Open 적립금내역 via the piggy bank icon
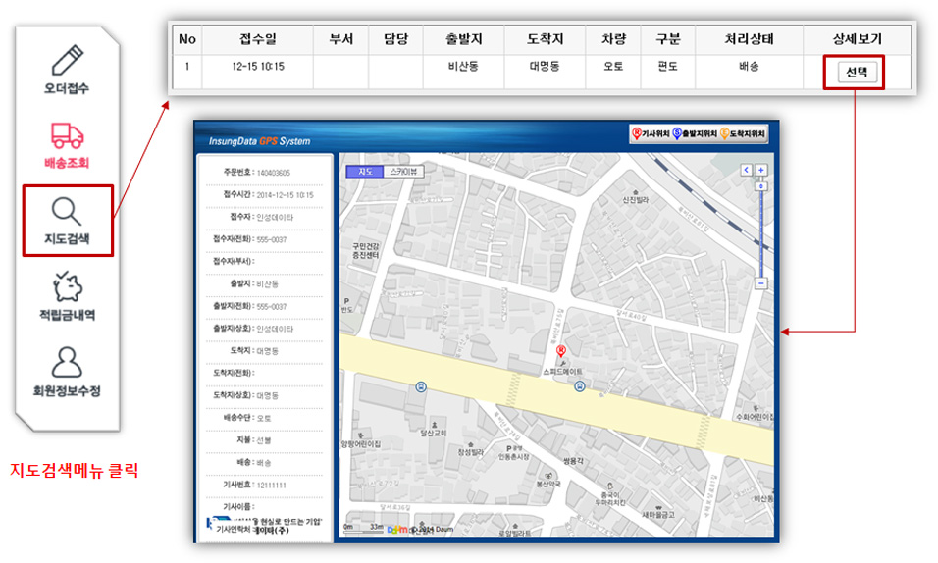This screenshot has width=938, height=563. (x=67, y=286)
